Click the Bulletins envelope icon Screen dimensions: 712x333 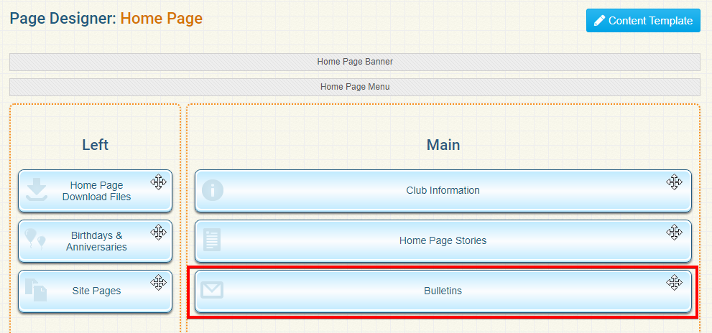click(x=212, y=290)
